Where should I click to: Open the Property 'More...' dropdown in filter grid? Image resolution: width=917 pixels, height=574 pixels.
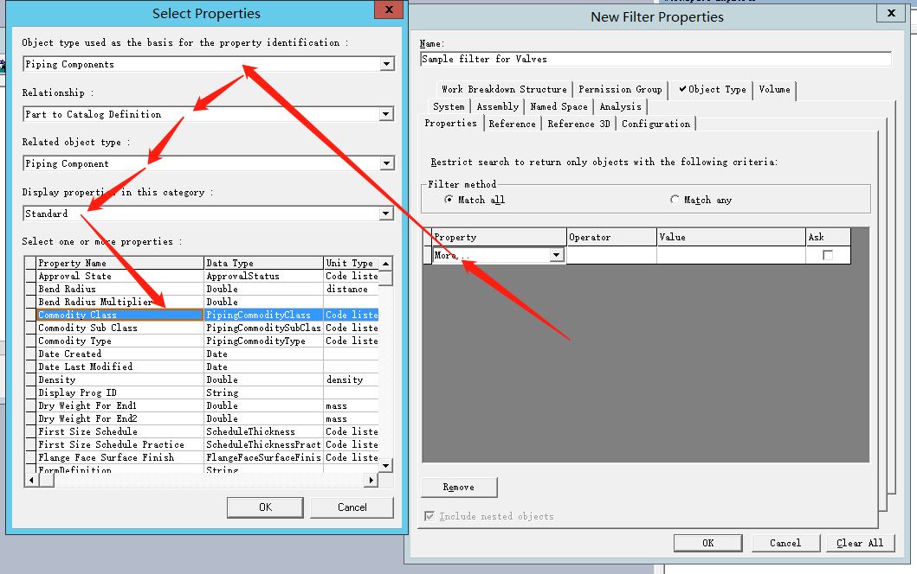pyautogui.click(x=556, y=255)
